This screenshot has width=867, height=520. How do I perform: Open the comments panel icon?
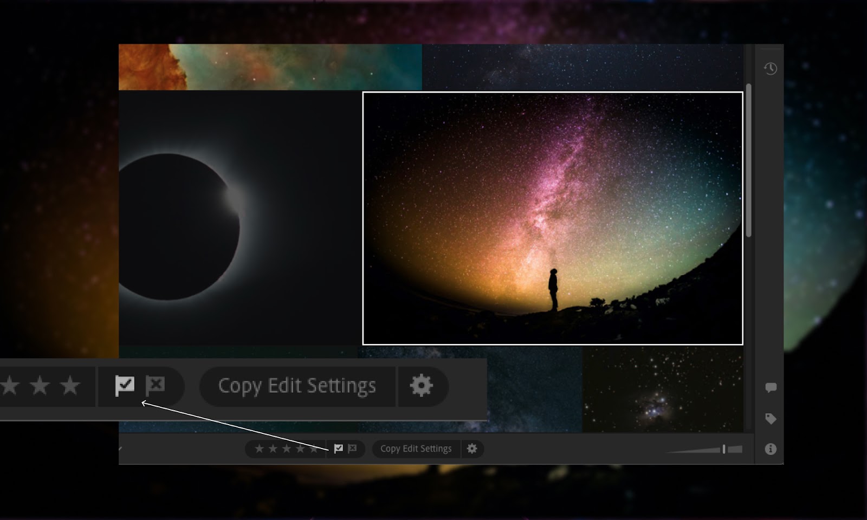pyautogui.click(x=771, y=387)
